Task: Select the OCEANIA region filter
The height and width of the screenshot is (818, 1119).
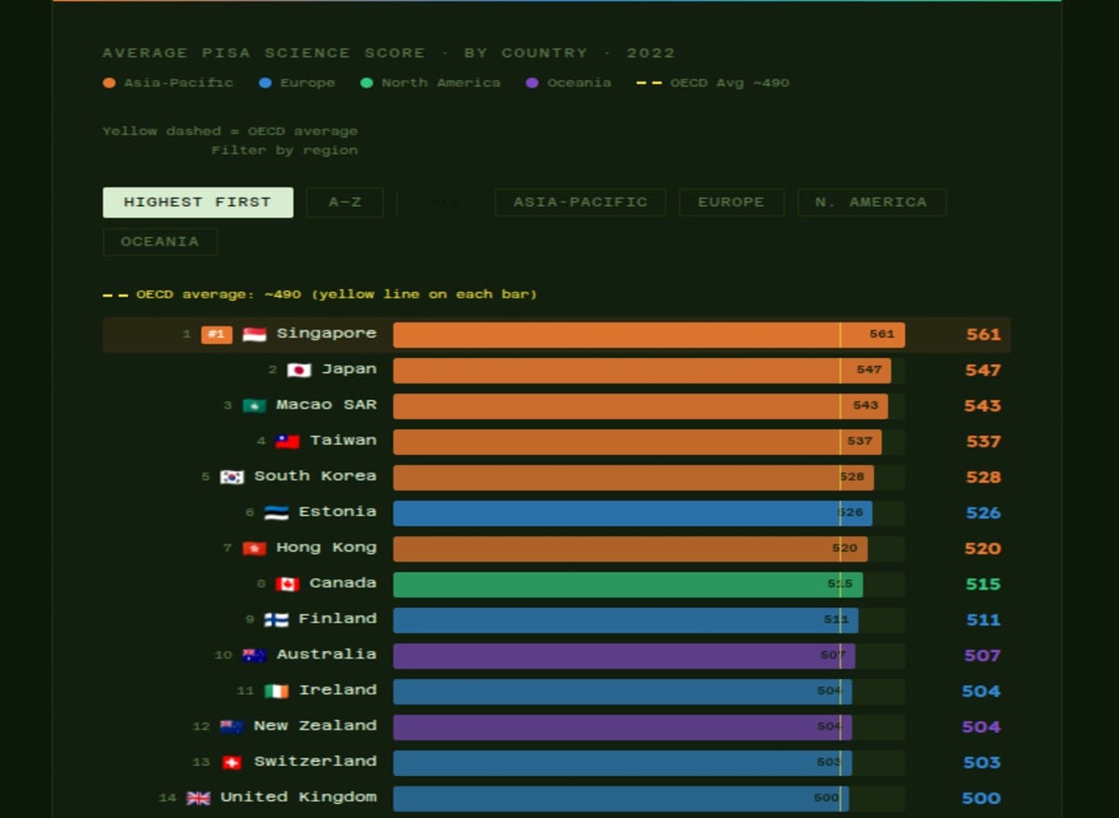Action: [x=159, y=242]
